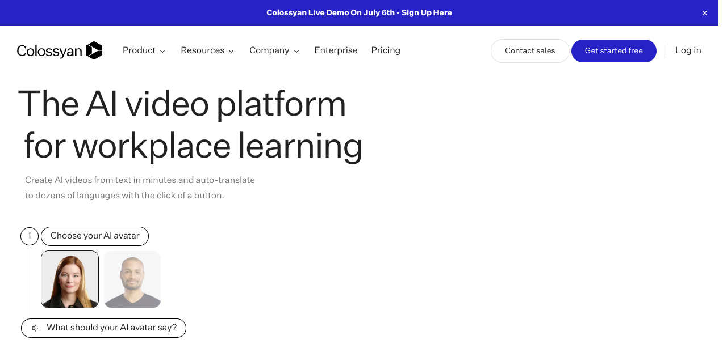Click the Choose your AI avatar label
This screenshot has height=340, width=727.
(95, 236)
